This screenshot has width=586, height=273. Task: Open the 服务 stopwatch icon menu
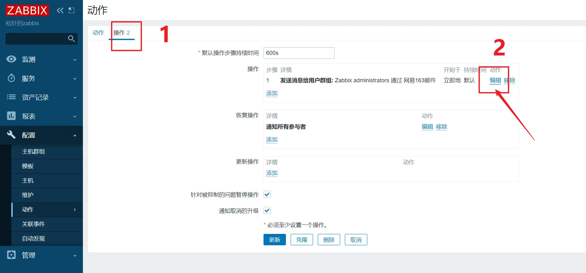click(11, 78)
